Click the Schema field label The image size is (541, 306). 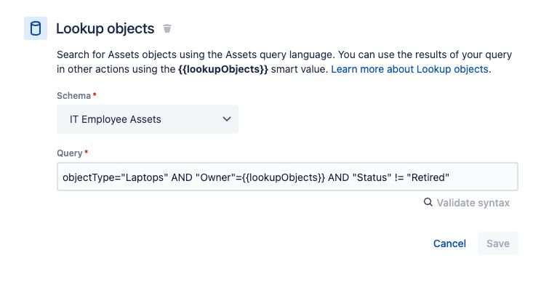(74, 95)
